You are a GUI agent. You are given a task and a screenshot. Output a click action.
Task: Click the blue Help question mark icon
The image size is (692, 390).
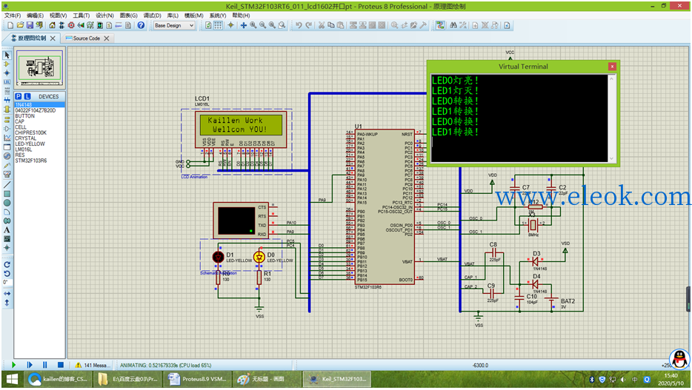(x=141, y=26)
